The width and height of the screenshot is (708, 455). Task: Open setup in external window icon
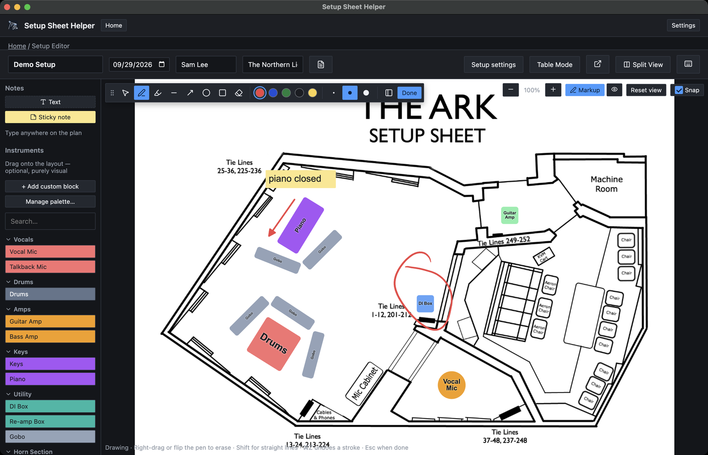pos(597,64)
